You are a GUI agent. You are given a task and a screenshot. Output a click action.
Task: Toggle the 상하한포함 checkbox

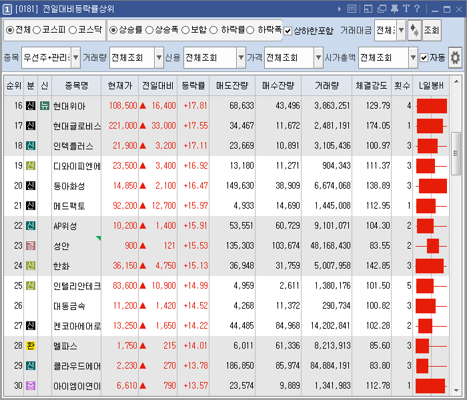point(288,31)
